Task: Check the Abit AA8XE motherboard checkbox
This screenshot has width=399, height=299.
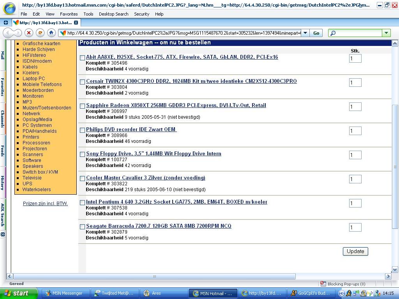Action: 82,58
